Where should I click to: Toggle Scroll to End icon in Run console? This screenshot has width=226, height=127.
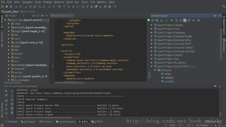click(12, 104)
